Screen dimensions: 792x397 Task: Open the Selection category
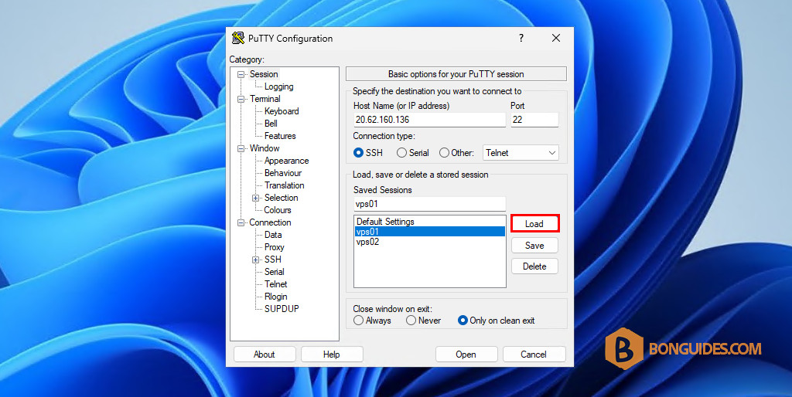pos(281,198)
